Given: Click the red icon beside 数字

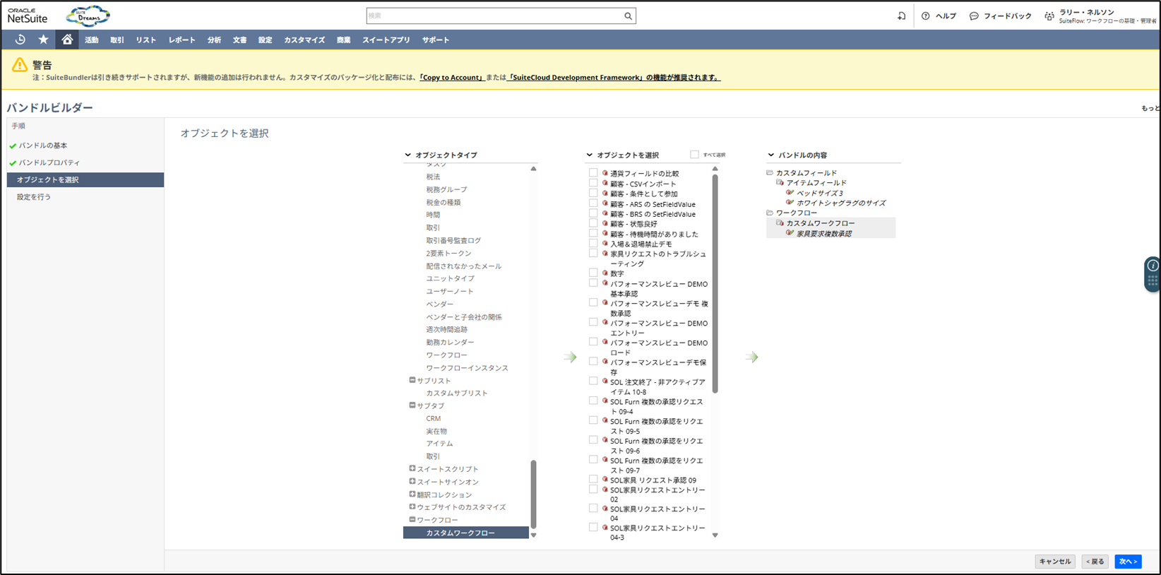Looking at the screenshot, I should (605, 273).
